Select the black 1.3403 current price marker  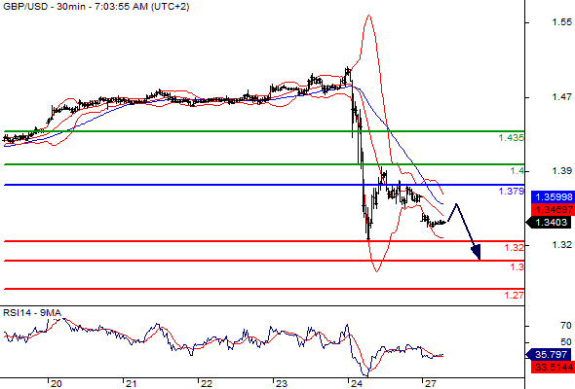pos(549,222)
